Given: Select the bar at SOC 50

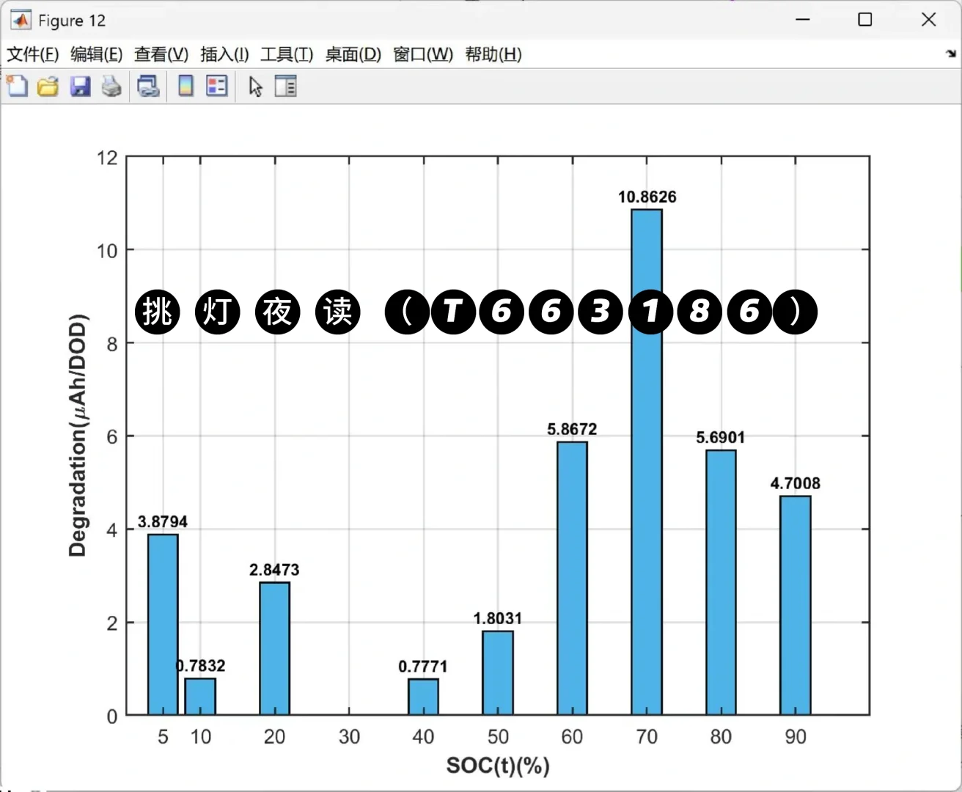Looking at the screenshot, I should click(498, 673).
